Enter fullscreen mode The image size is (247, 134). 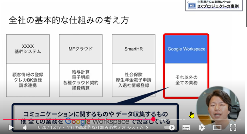point(233,127)
